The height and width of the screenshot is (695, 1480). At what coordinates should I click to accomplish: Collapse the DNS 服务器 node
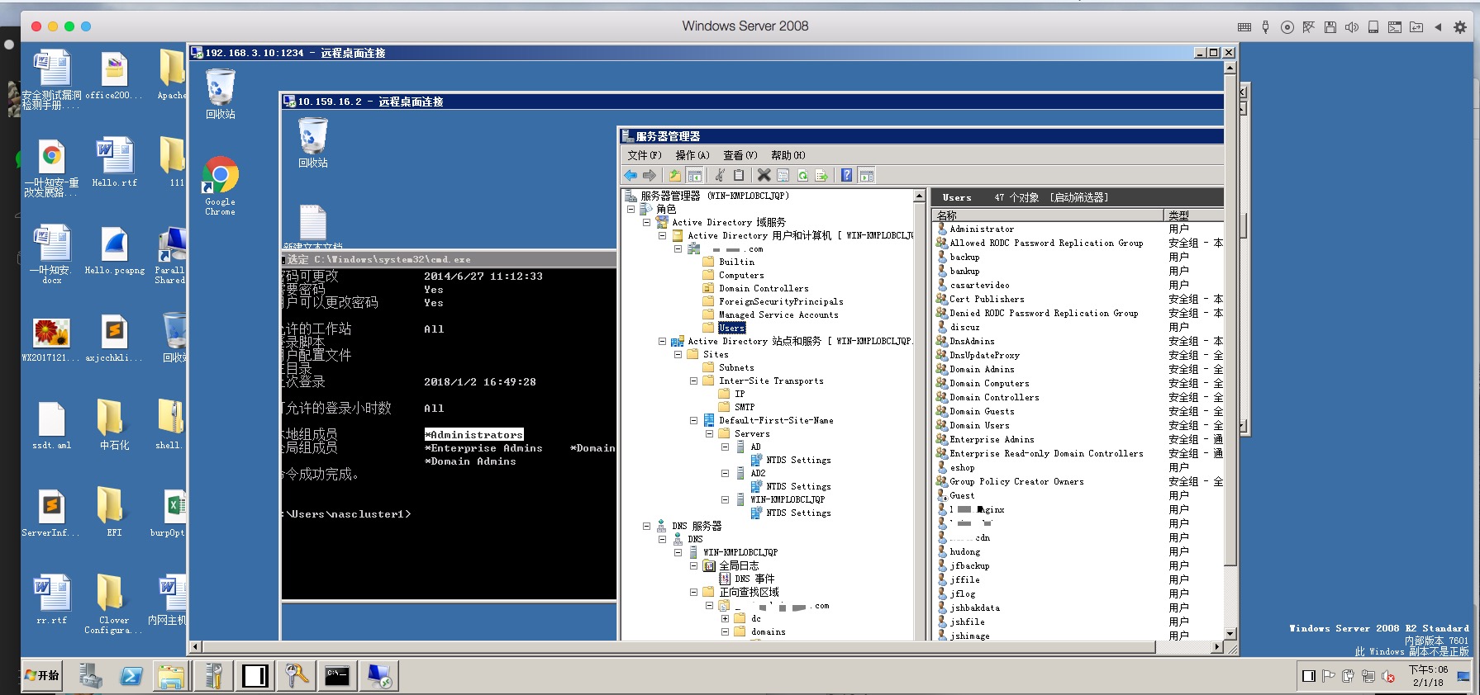(x=646, y=527)
